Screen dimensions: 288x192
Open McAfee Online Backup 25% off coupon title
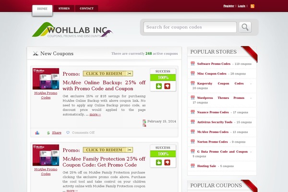[104, 85]
